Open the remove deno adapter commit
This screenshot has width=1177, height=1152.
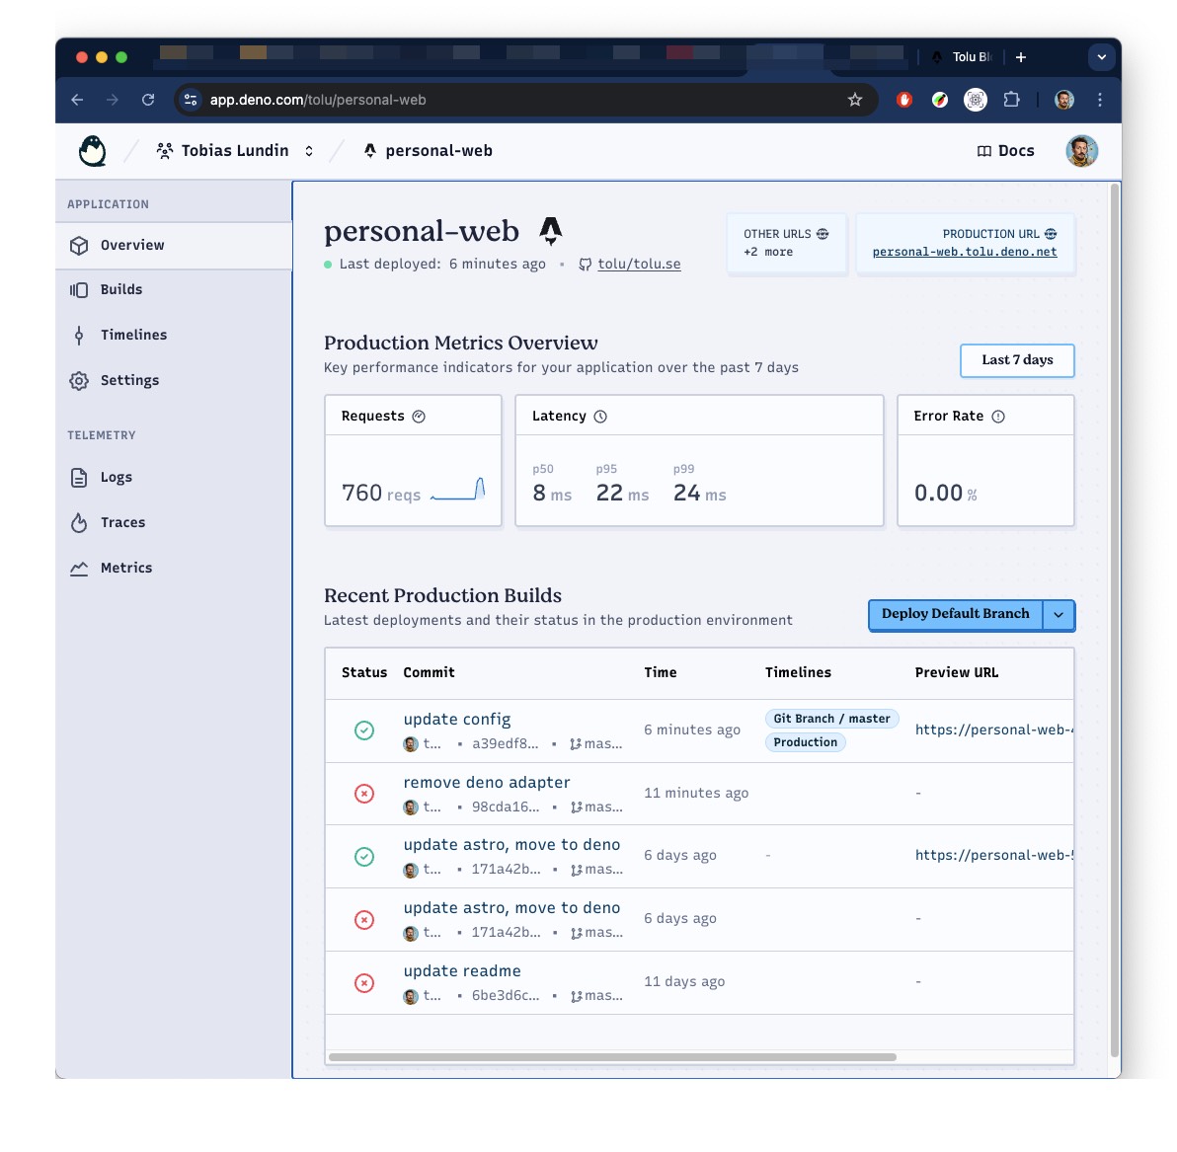point(487,782)
